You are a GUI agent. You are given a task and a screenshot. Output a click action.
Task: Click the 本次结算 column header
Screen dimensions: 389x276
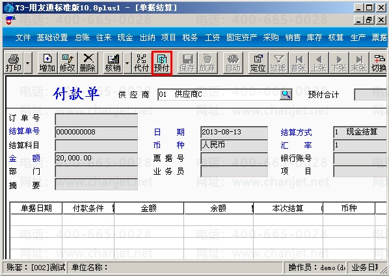coord(288,208)
